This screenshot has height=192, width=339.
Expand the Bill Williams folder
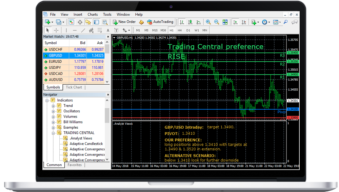point(53,122)
